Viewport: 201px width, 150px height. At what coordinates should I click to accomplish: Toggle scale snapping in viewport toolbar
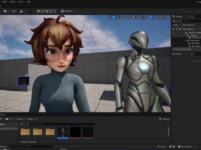(x=151, y=17)
